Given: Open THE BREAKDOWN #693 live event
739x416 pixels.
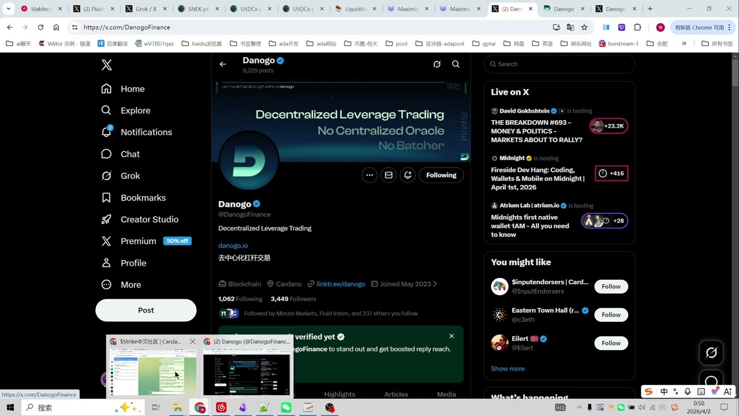Looking at the screenshot, I should click(x=536, y=131).
